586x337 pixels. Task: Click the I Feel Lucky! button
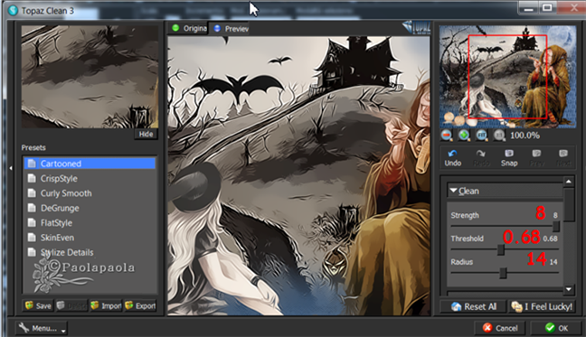[542, 306]
